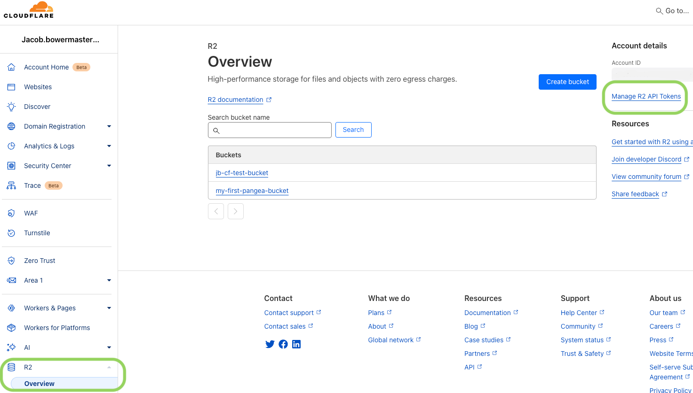Viewport: 693px width, 393px height.
Task: Open the Facebook icon in footer
Action: coord(283,344)
